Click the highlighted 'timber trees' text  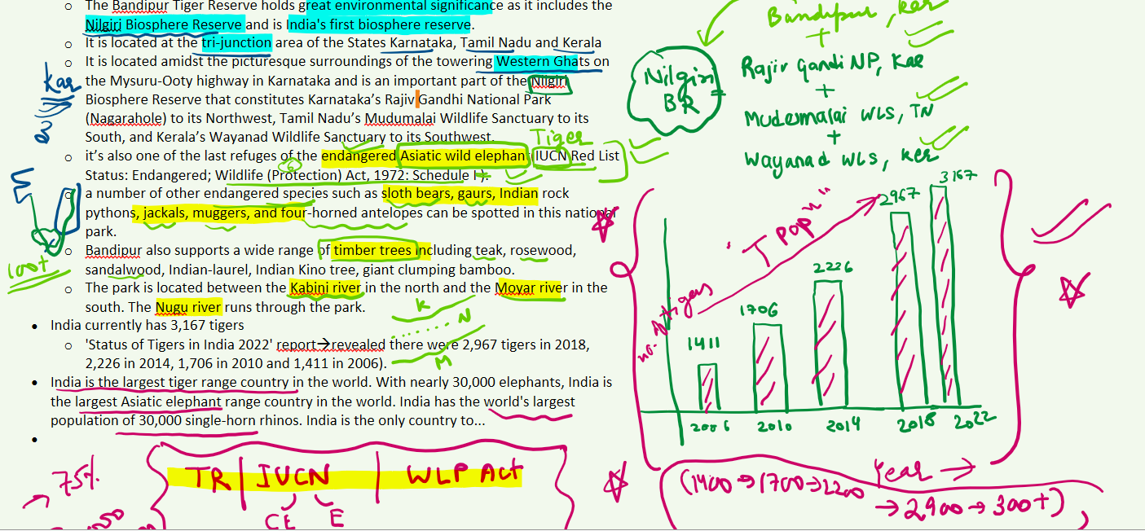[x=372, y=250]
